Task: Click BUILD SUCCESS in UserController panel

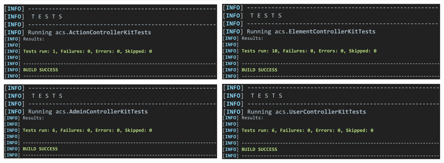Action: click(259, 149)
